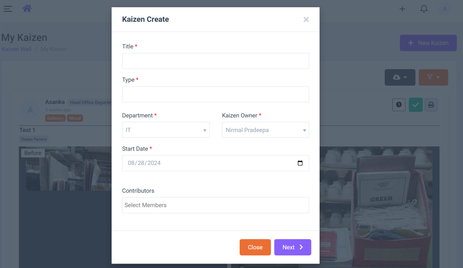Image resolution: width=463 pixels, height=268 pixels.
Task: Focus the Title input field
Action: pyautogui.click(x=215, y=61)
